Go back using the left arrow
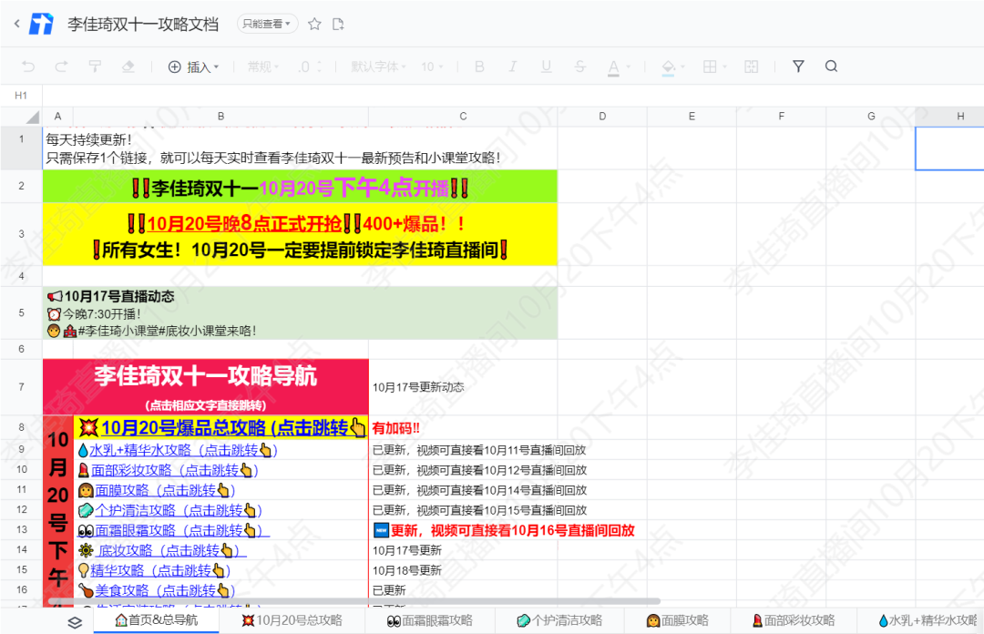This screenshot has height=634, width=984. 17,24
